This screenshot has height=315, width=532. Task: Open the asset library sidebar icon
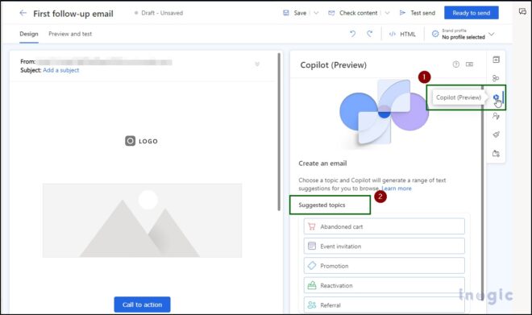tap(496, 154)
